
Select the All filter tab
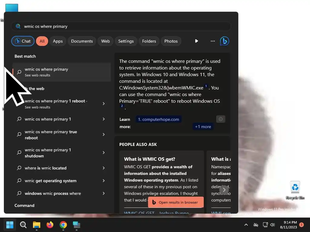pos(42,41)
